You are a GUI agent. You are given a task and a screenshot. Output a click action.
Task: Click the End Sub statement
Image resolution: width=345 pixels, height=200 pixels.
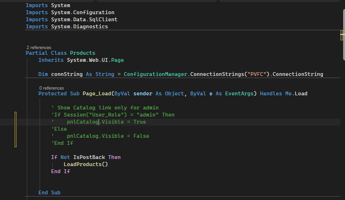tap(49, 192)
